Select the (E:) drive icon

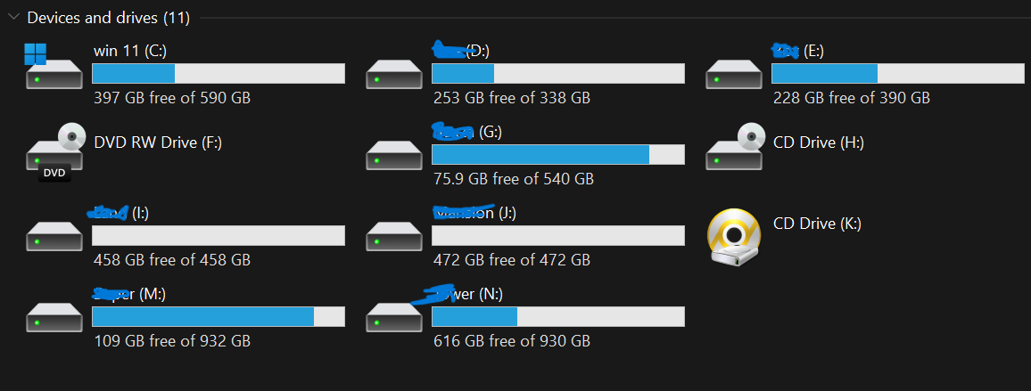(733, 75)
